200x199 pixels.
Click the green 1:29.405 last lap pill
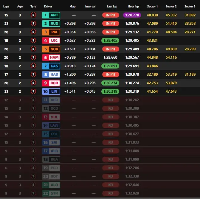pos(111,41)
